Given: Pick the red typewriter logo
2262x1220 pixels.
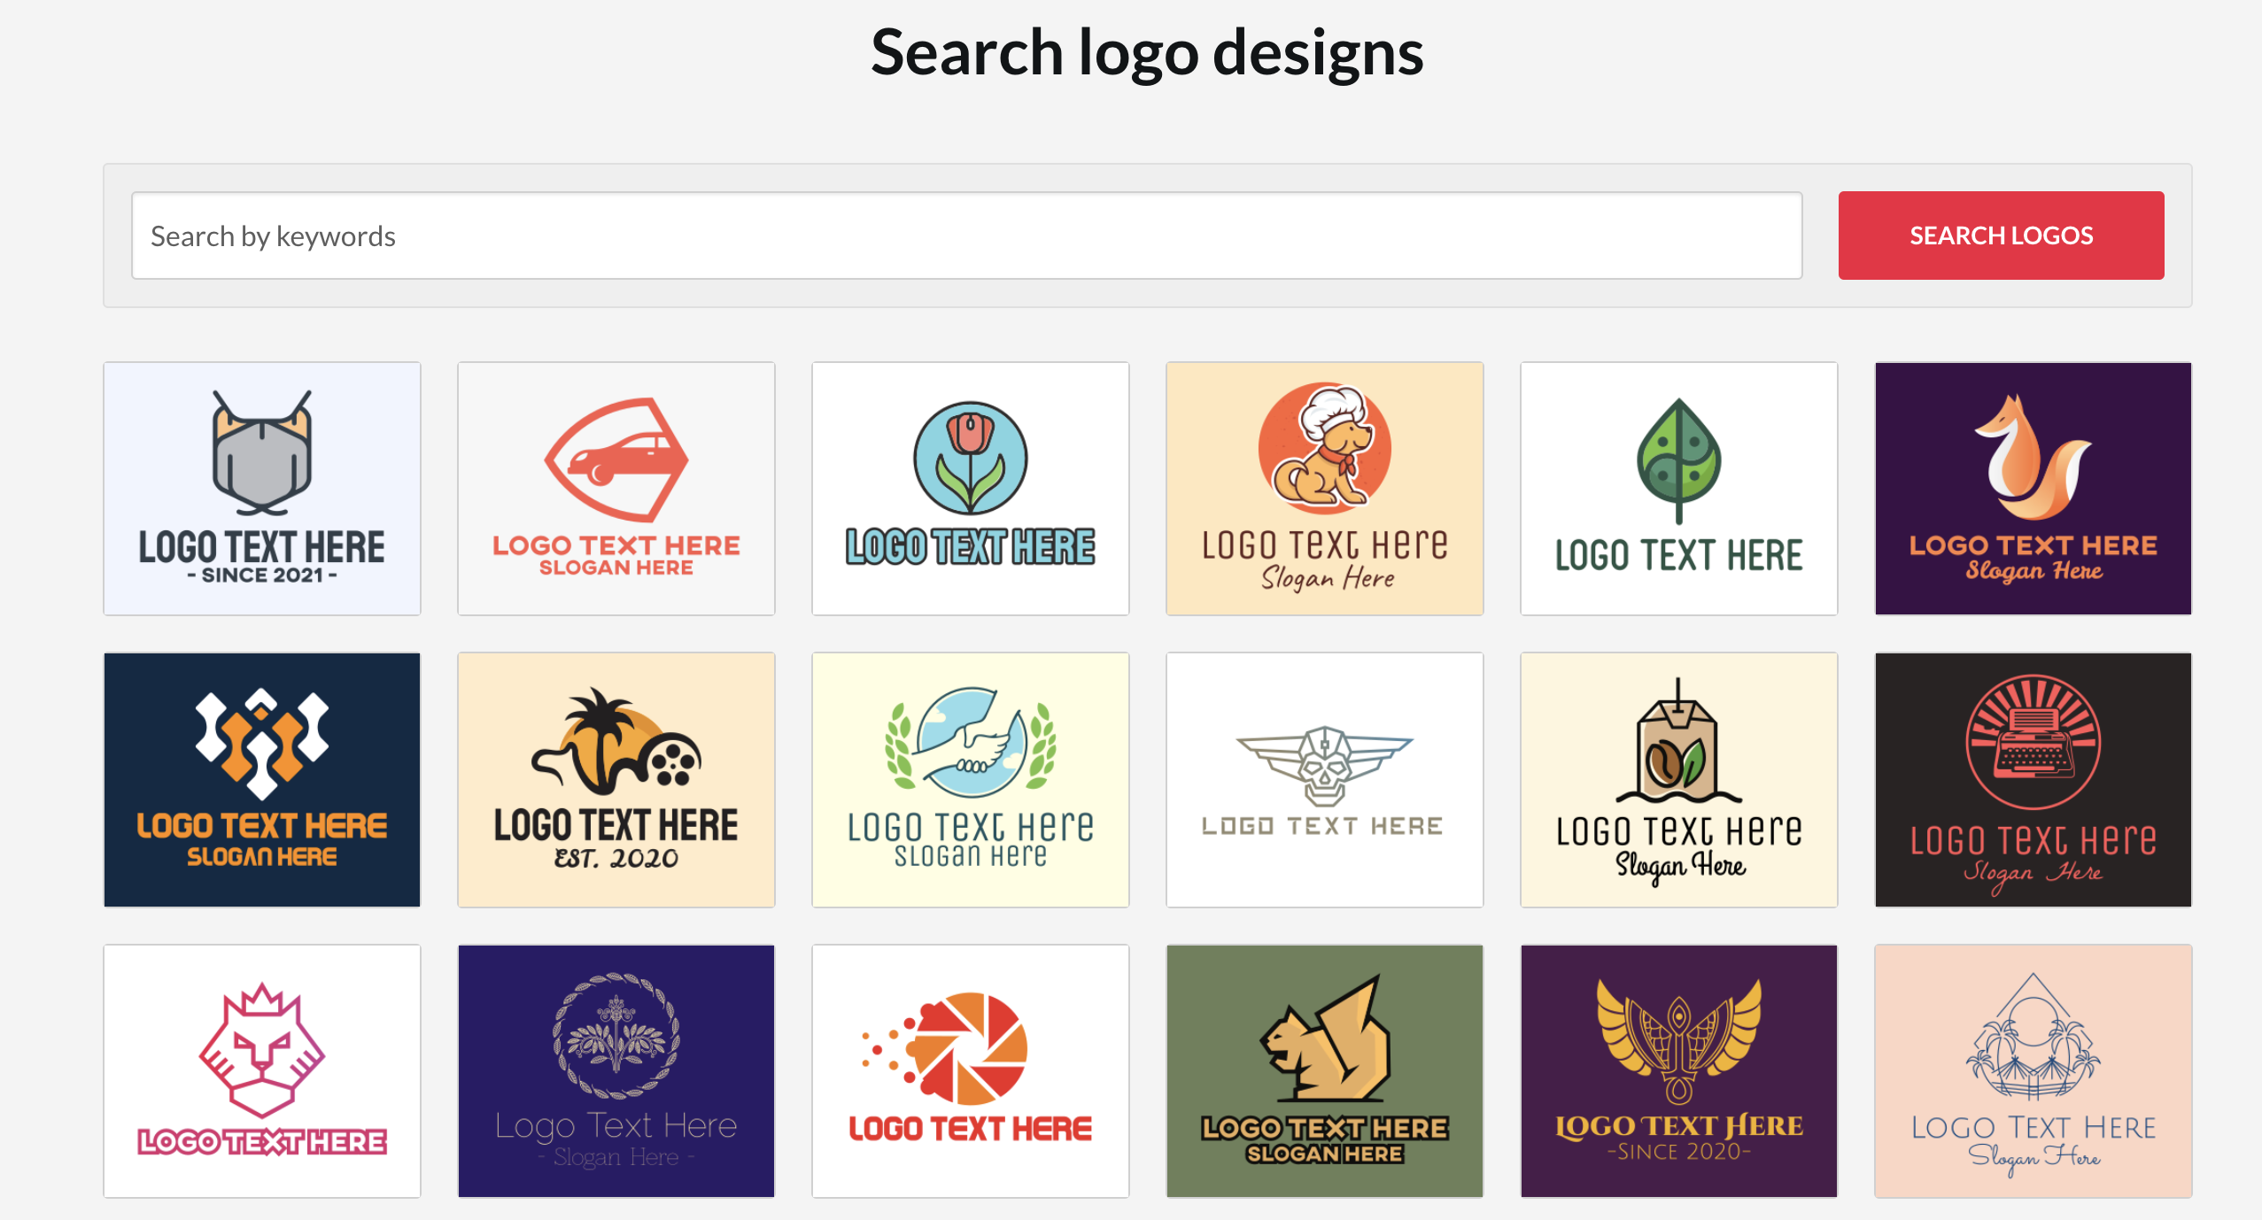Looking at the screenshot, I should coord(2033,779).
